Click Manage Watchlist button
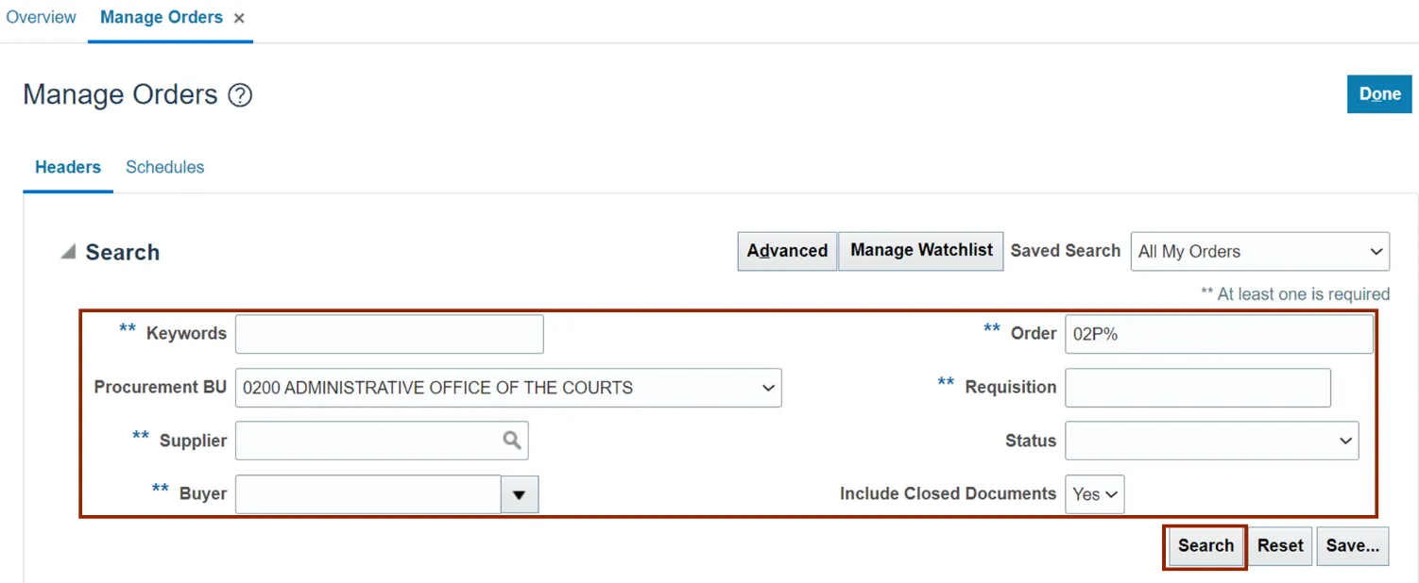Viewport: 1419px width, 583px height. click(x=921, y=251)
